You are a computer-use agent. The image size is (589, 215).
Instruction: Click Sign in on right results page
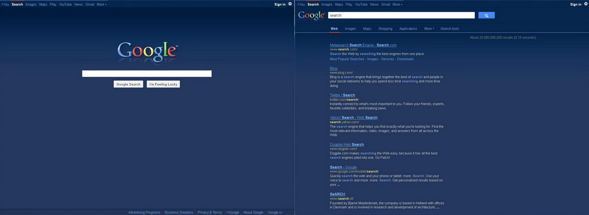(576, 4)
